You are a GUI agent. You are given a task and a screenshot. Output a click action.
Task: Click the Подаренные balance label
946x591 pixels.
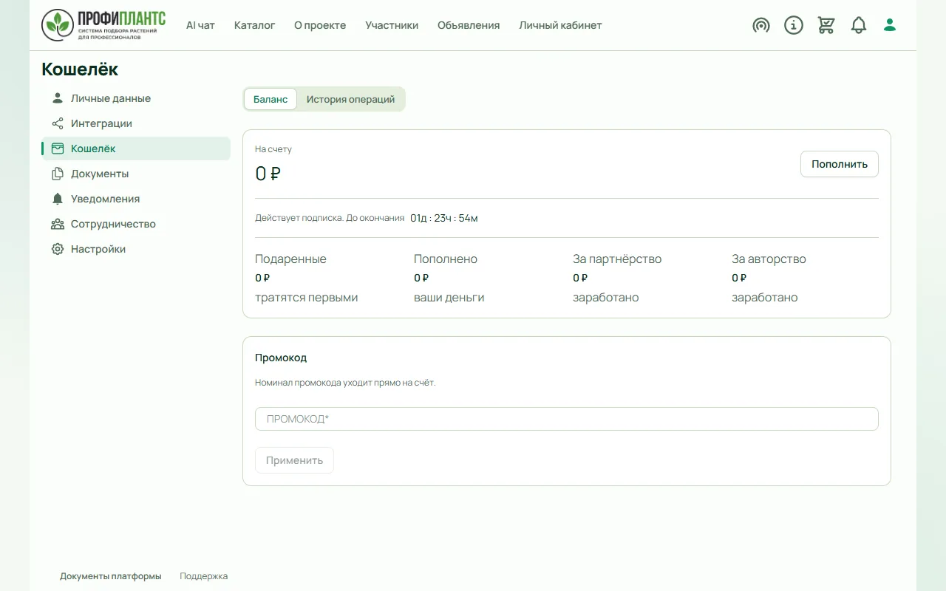pos(290,259)
